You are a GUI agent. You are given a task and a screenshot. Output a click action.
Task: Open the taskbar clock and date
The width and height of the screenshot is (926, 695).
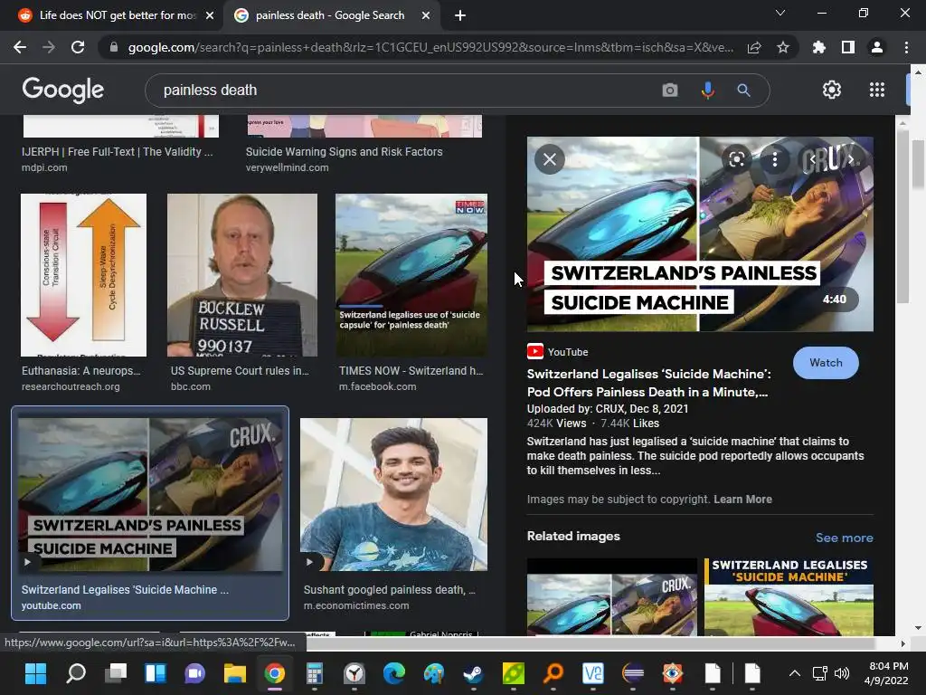[886, 673]
